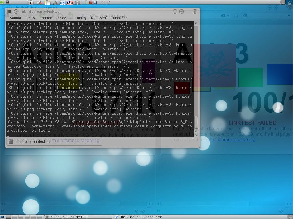Open the info notification tray icon

coord(78,2)
